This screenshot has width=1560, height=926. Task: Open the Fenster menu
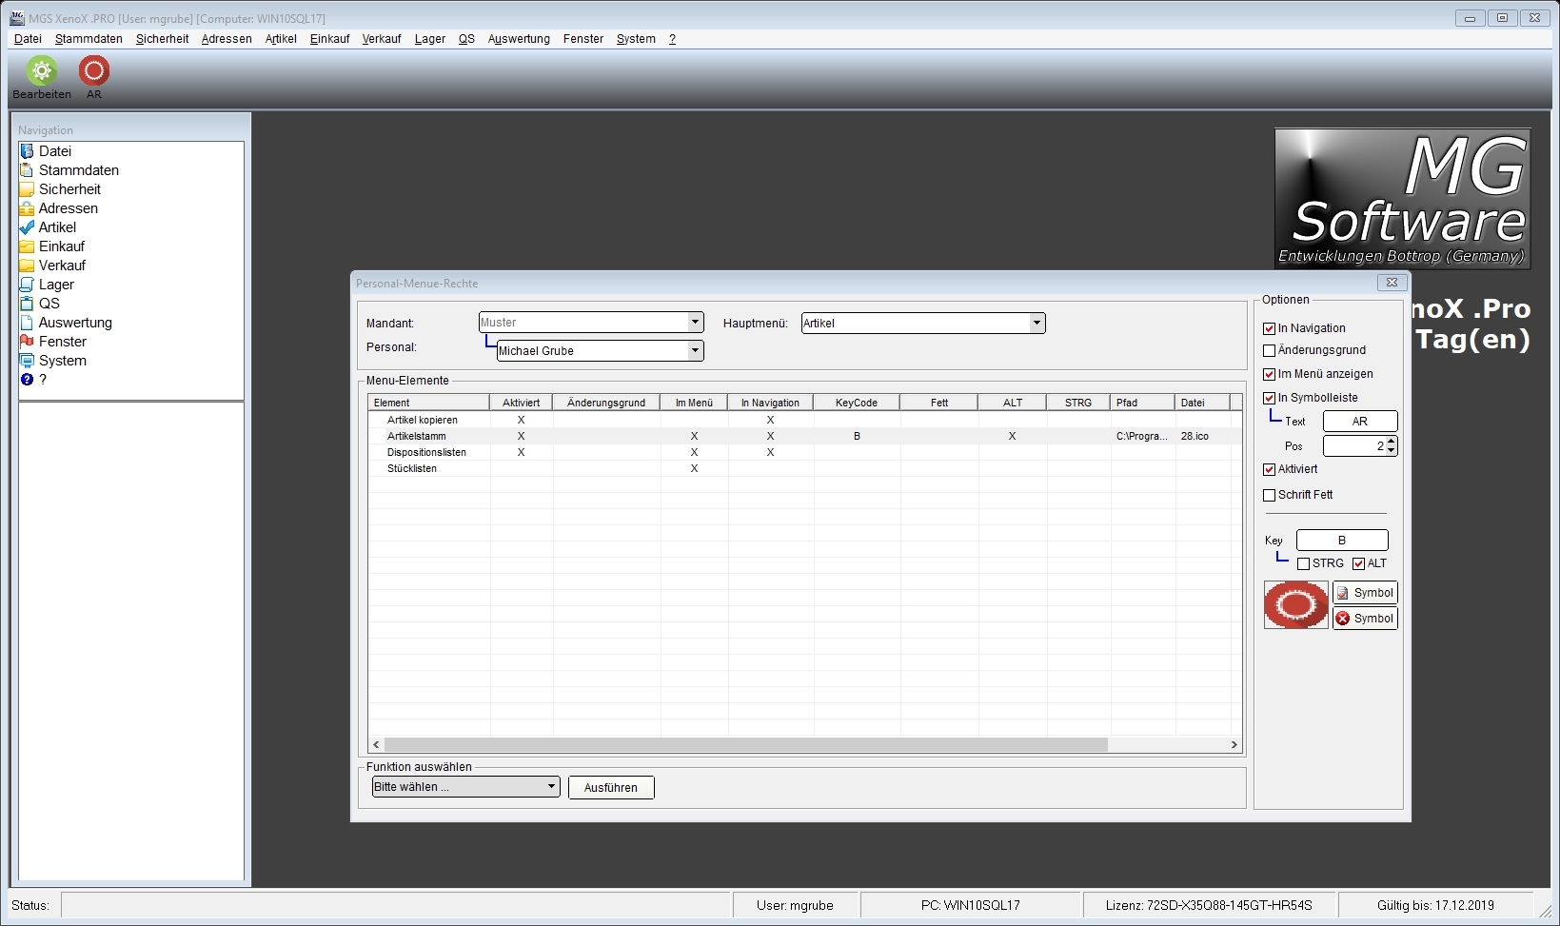(583, 39)
